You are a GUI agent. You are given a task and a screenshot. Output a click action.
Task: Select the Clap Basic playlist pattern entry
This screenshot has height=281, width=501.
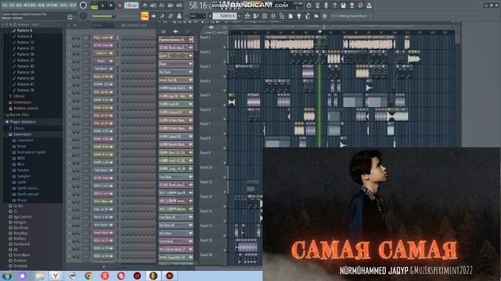(175, 177)
